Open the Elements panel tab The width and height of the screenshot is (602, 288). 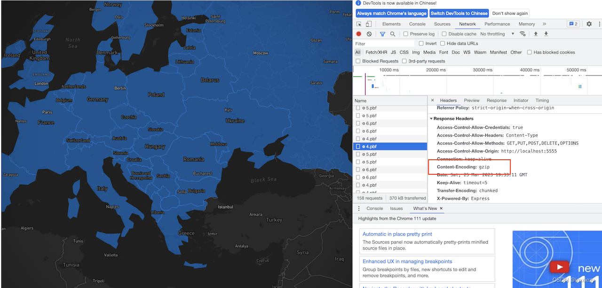tap(391, 24)
